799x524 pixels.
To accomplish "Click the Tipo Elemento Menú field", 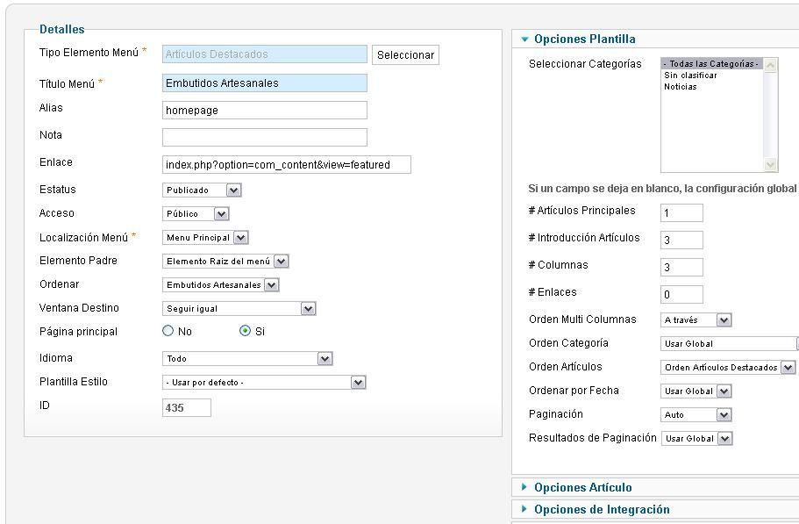I will (265, 54).
